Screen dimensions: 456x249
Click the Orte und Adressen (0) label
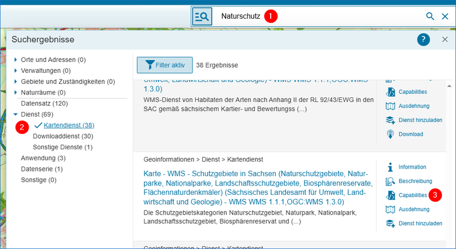click(53, 60)
